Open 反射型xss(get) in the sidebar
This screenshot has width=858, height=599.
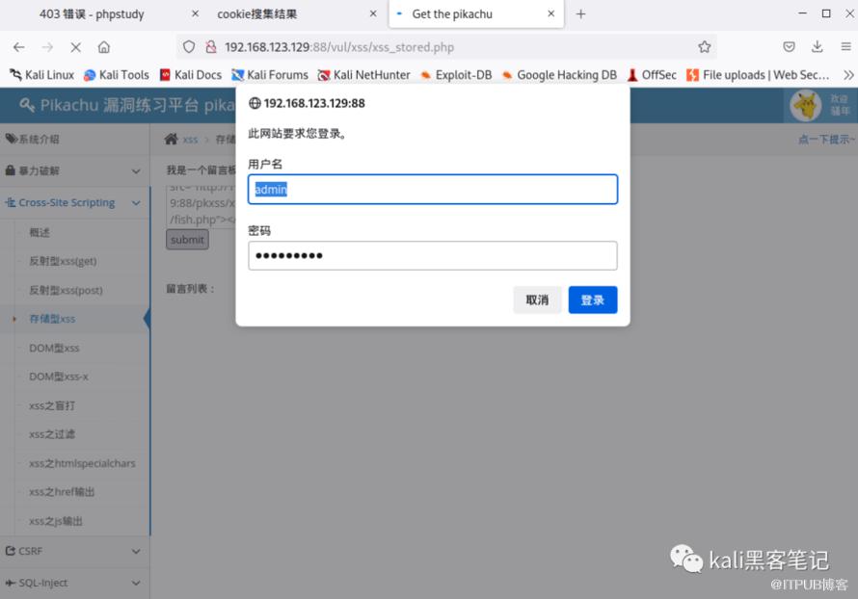[x=63, y=261]
